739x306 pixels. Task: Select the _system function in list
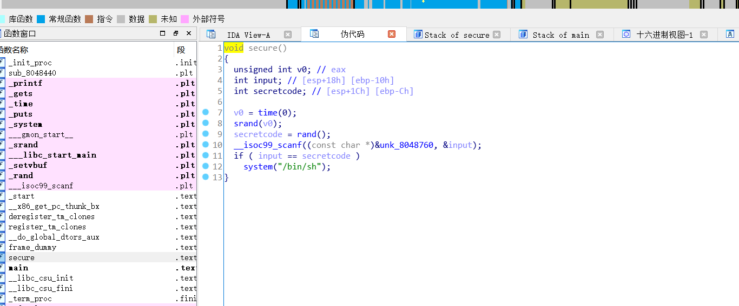click(25, 124)
